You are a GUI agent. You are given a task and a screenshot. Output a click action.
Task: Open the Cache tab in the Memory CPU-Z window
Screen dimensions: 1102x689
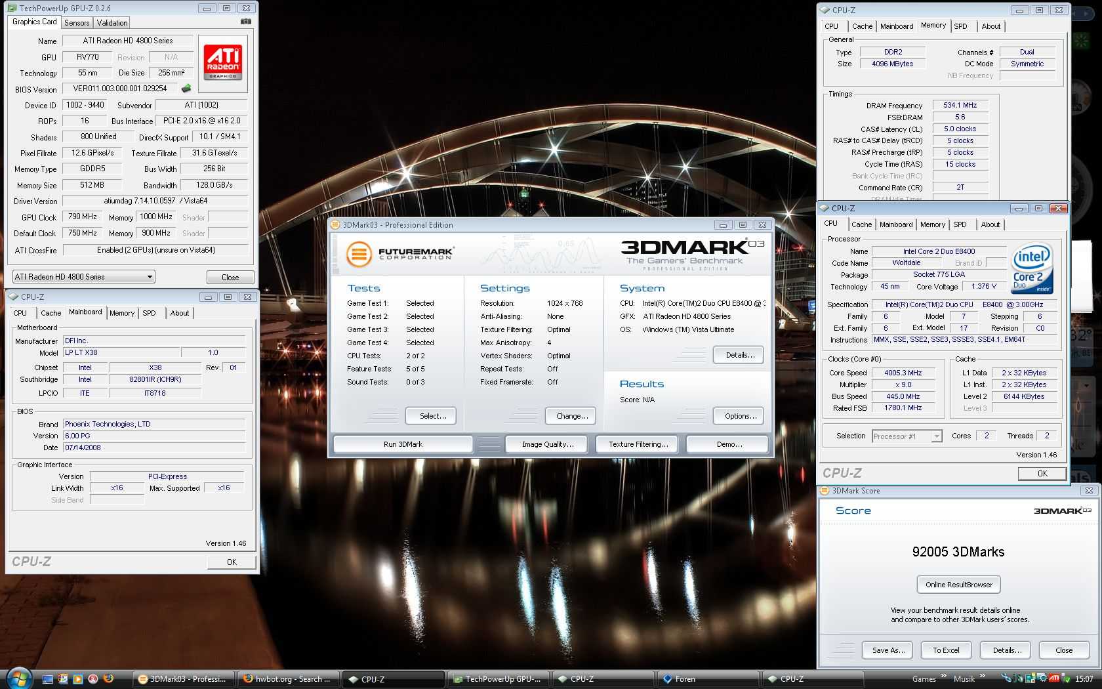(x=862, y=27)
